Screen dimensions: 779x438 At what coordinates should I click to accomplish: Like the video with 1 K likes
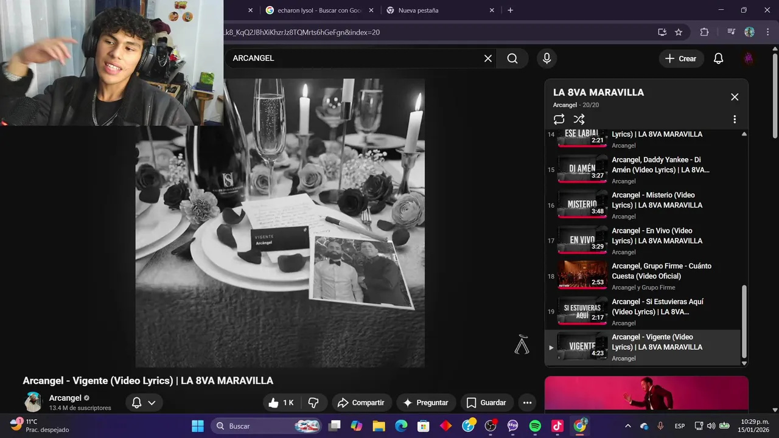click(281, 403)
